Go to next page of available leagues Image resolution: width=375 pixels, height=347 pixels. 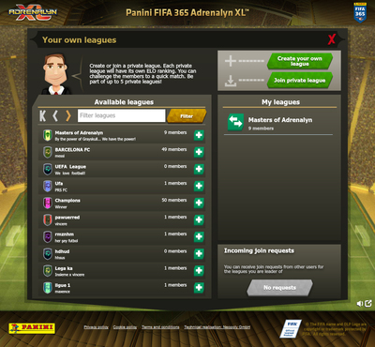pos(67,116)
